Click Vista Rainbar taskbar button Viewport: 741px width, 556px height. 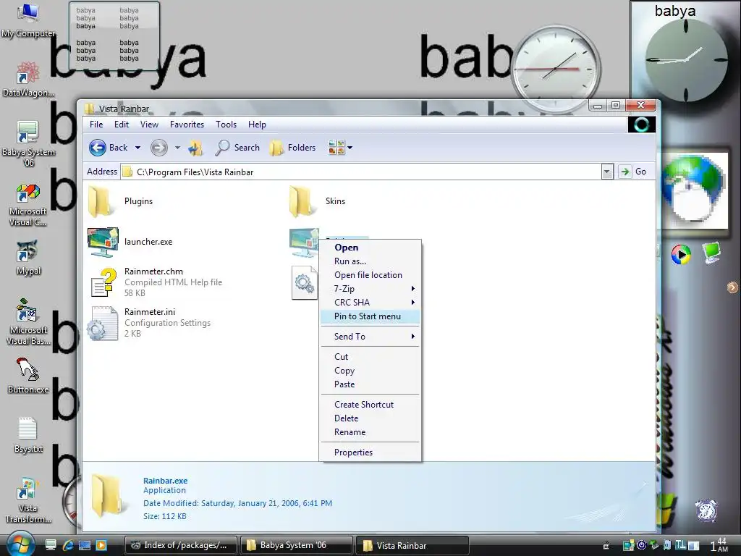point(412,545)
